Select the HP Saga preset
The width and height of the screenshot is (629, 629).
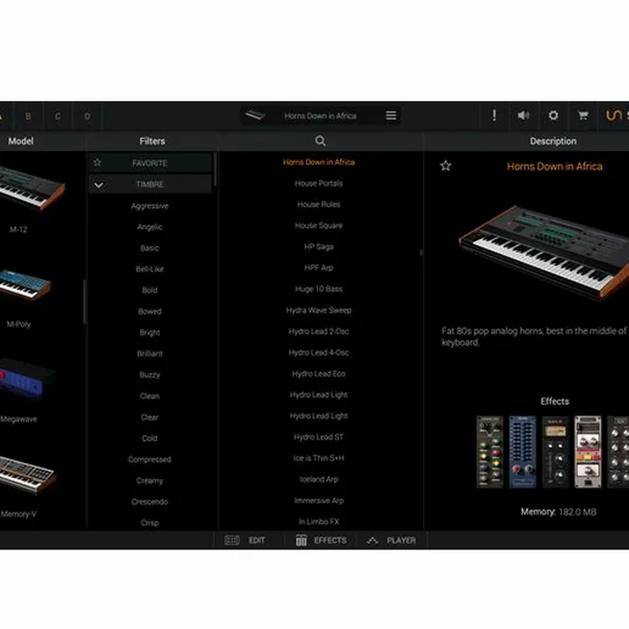point(319,246)
